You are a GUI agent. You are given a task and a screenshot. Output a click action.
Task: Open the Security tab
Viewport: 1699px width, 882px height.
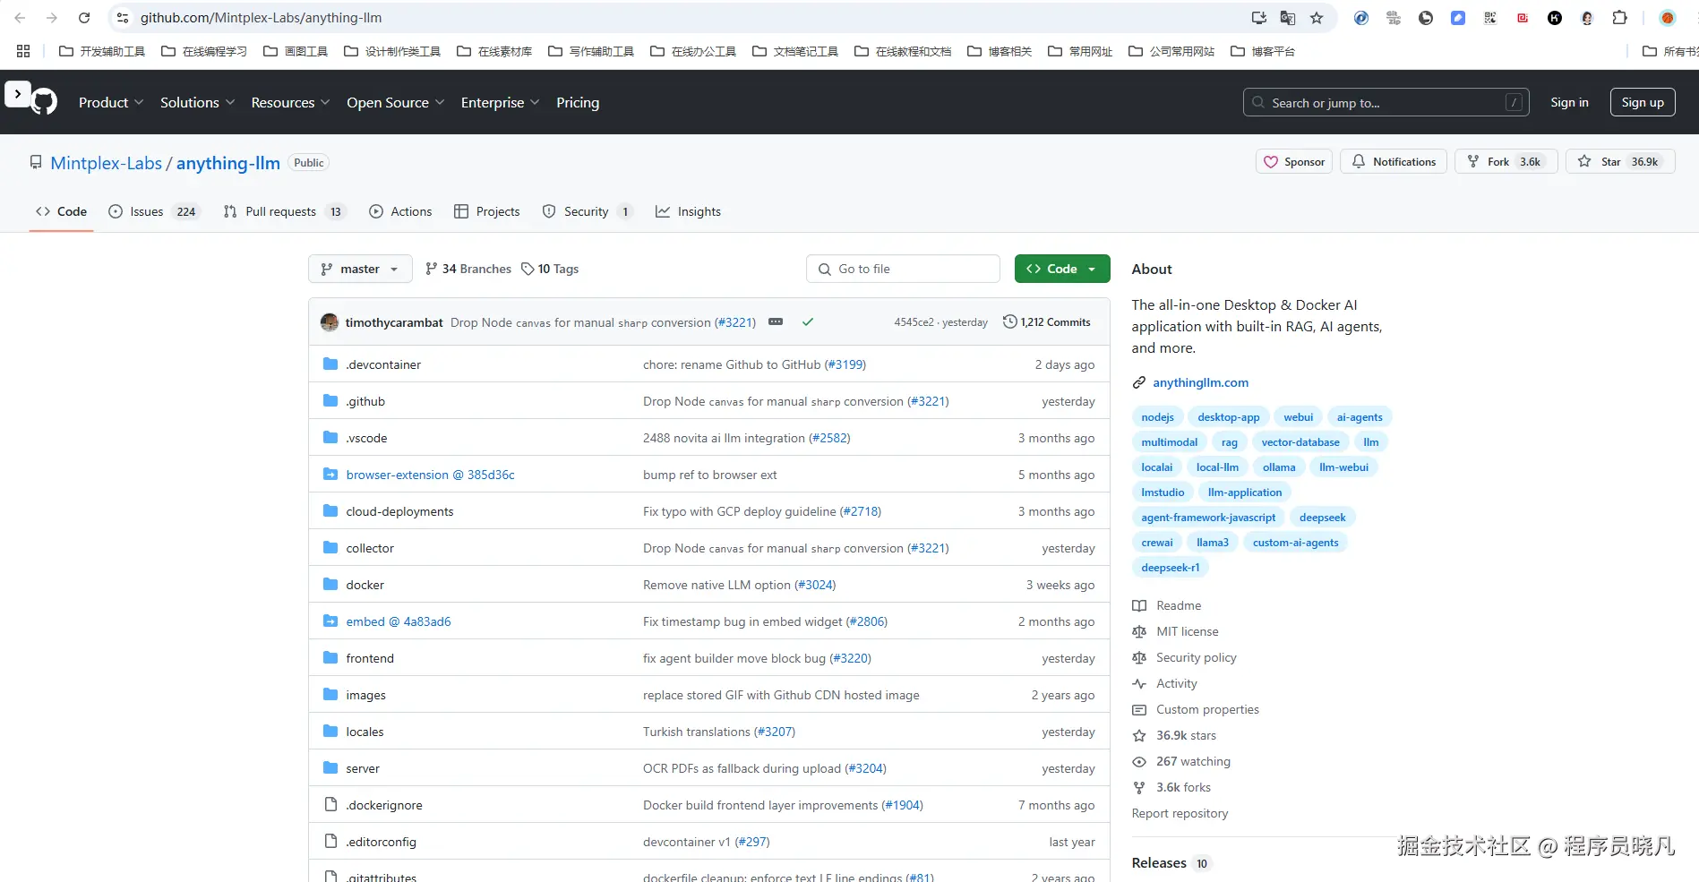(x=588, y=212)
